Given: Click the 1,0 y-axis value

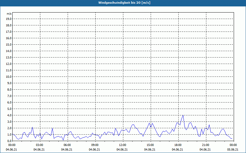Looking at the screenshot, I should pos(10,134).
